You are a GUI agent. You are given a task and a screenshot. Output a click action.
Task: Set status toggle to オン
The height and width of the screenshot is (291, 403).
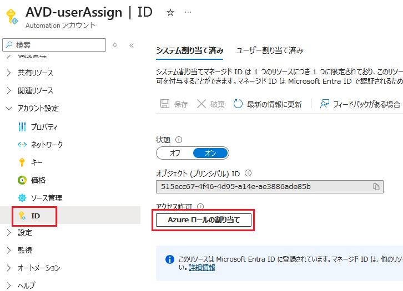pos(210,153)
